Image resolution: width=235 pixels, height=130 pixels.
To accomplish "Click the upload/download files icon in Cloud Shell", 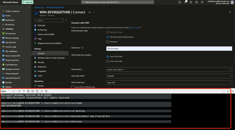I will point(33,91).
